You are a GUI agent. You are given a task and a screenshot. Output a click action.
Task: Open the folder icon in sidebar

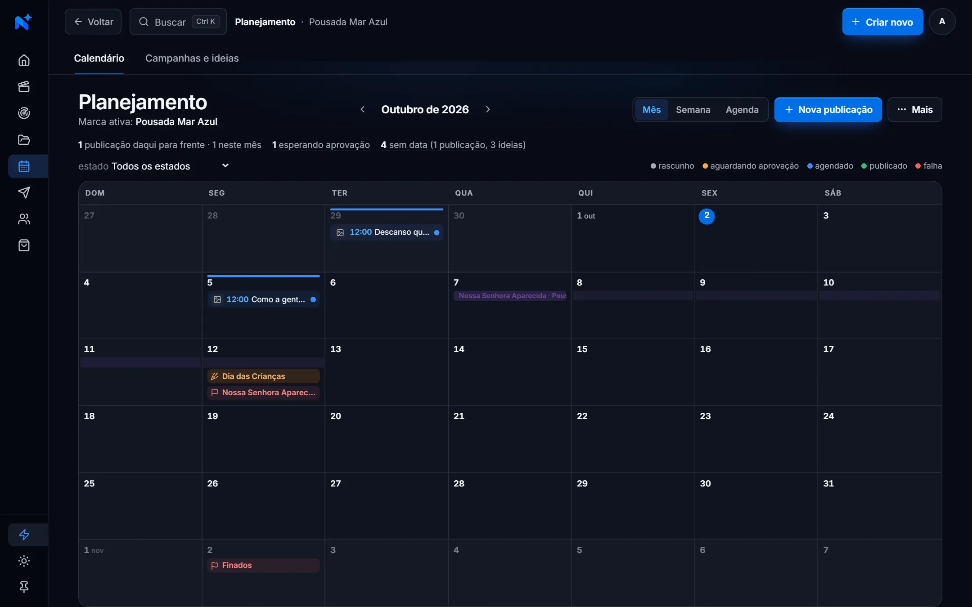pyautogui.click(x=24, y=140)
